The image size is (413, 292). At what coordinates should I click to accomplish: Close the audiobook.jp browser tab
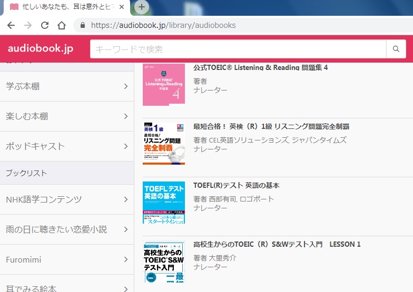point(122,7)
